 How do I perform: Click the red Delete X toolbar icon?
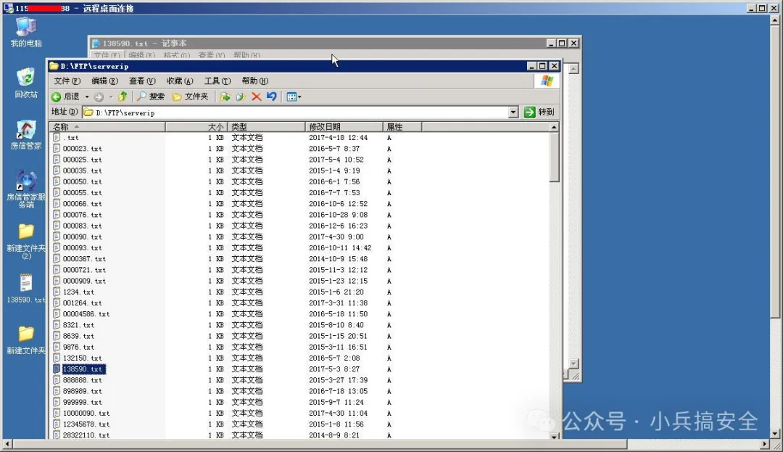point(256,96)
